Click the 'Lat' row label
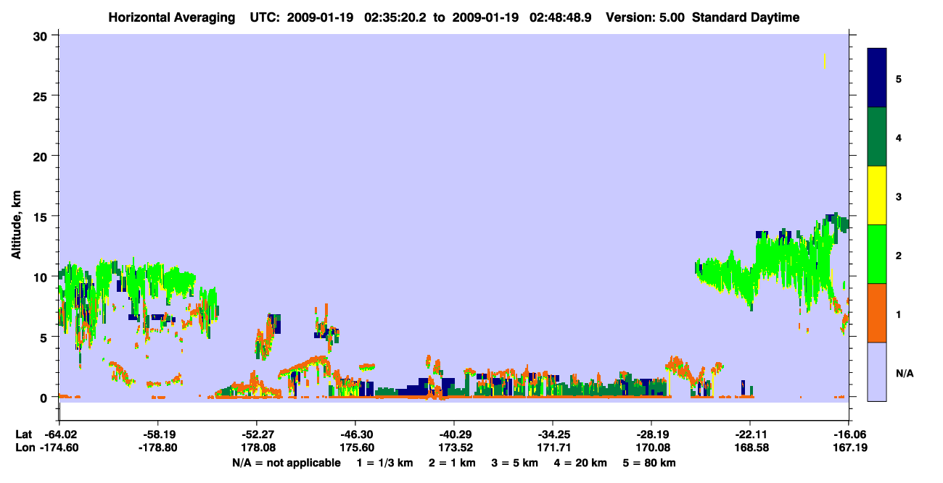 (24, 434)
